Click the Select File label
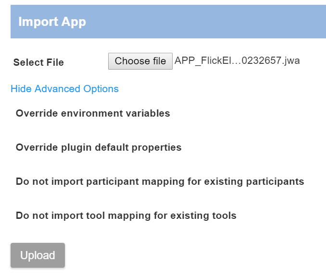 (x=38, y=62)
